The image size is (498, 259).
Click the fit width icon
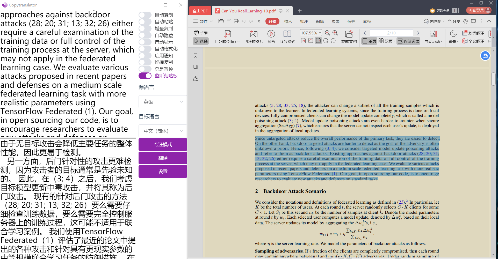point(318,41)
